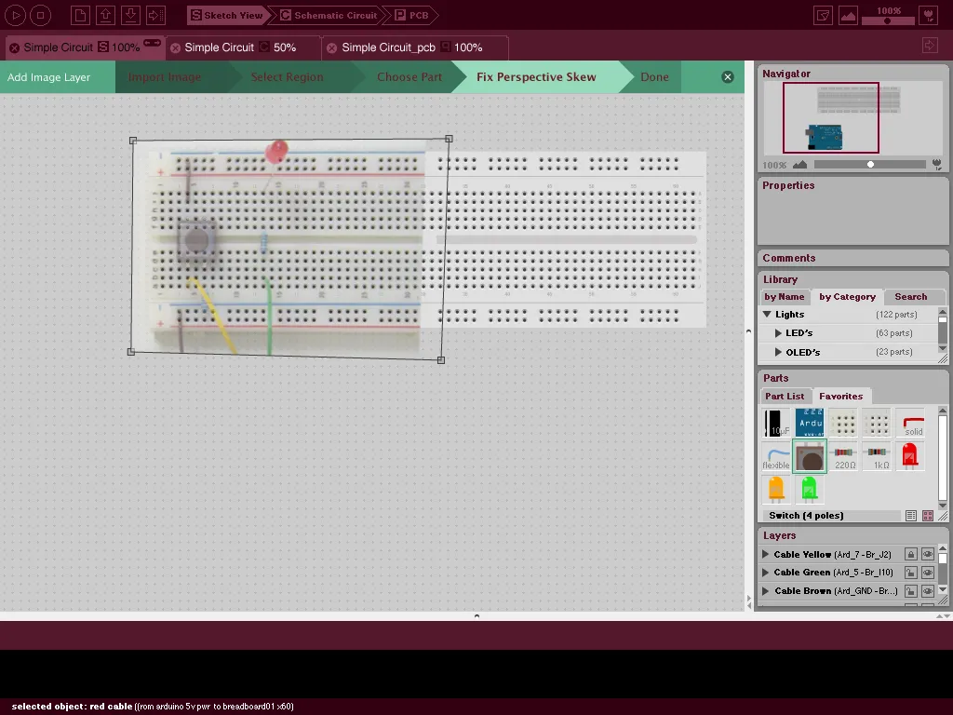Switch to Schematic Circuit view
The image size is (953, 715).
pyautogui.click(x=329, y=15)
